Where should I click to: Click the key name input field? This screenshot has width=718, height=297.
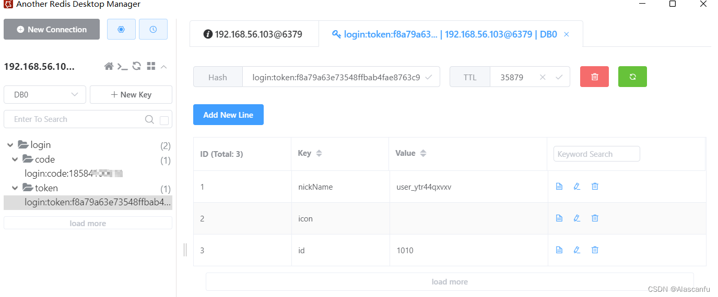(x=341, y=77)
